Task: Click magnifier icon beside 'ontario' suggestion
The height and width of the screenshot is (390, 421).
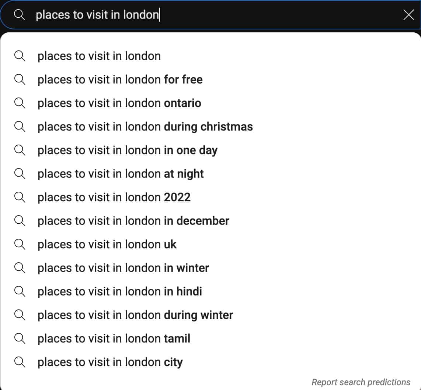Action: pos(20,103)
